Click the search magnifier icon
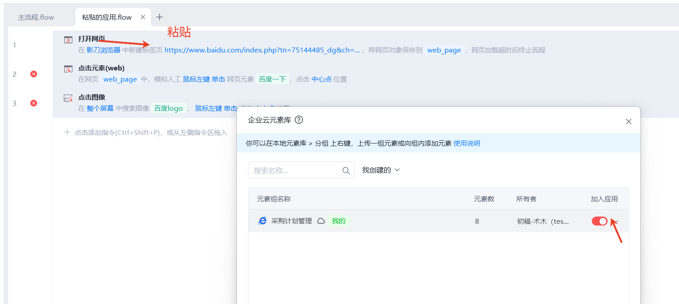 (346, 170)
